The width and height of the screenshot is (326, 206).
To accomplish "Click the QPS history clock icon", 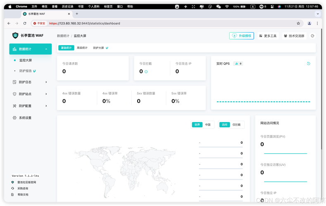I will [x=309, y=63].
